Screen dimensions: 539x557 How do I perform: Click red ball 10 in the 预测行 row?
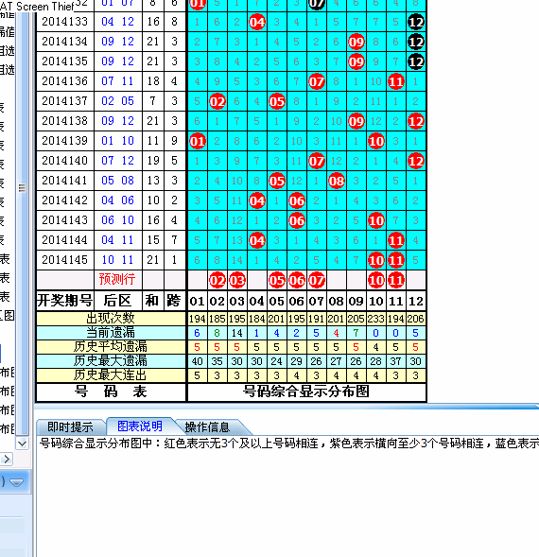pyautogui.click(x=376, y=280)
